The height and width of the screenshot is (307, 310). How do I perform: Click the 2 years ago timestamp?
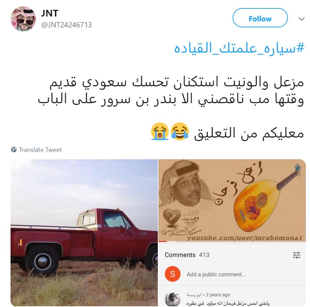point(218,295)
